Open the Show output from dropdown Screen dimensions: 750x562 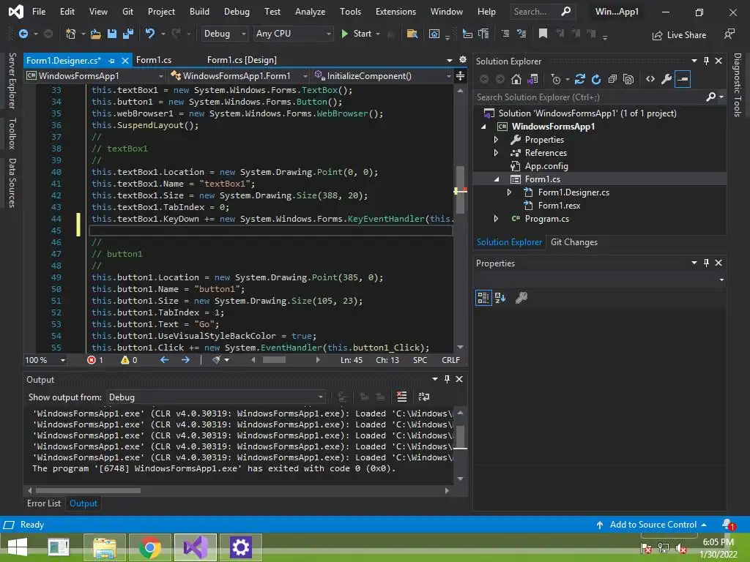(216, 397)
